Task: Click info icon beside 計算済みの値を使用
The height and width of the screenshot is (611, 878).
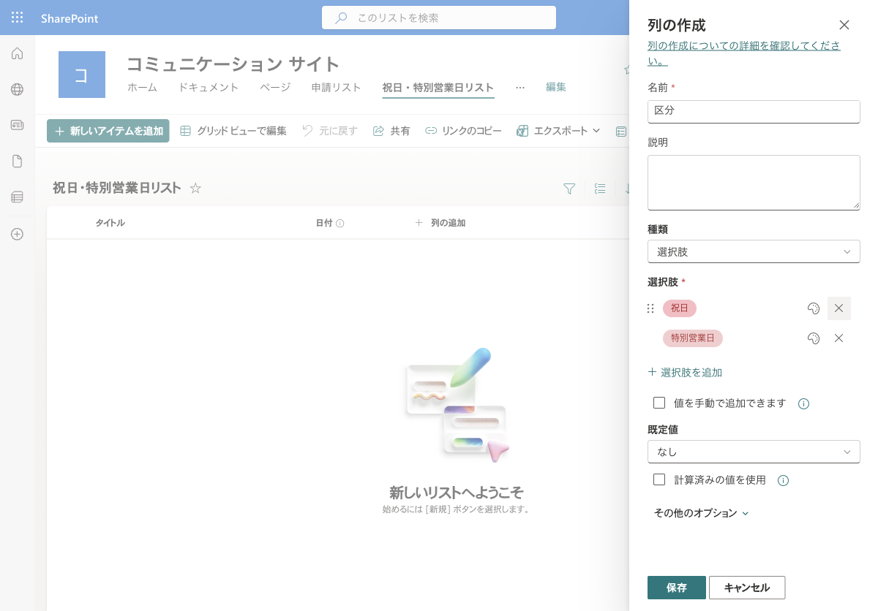Action: (783, 480)
